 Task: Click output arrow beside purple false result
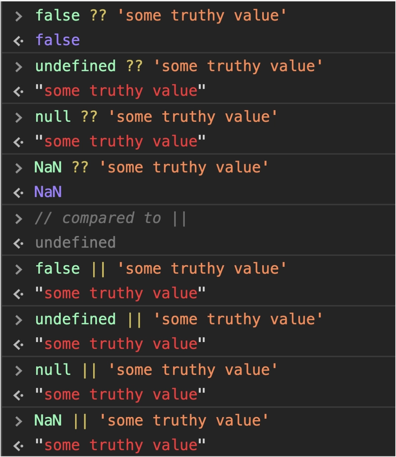[18, 41]
